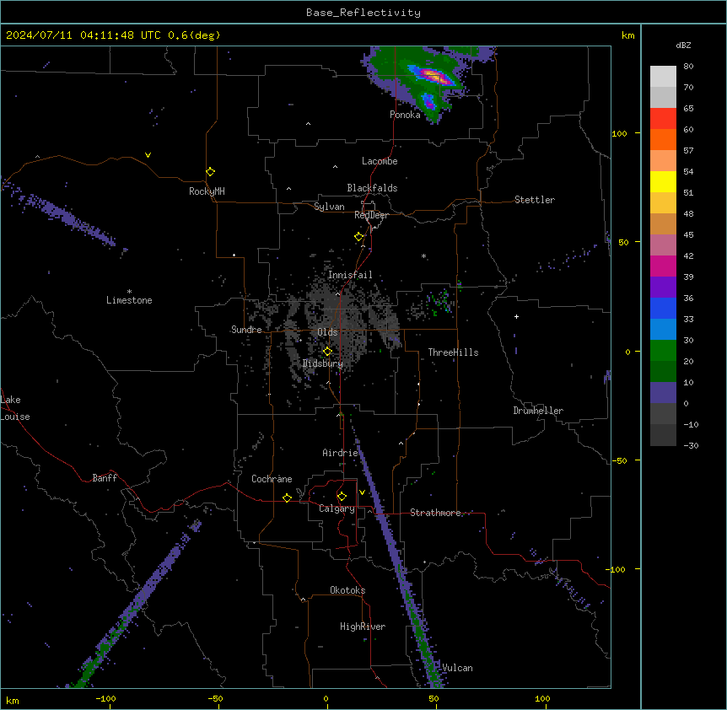Click the HighRiver city label

pyautogui.click(x=363, y=627)
